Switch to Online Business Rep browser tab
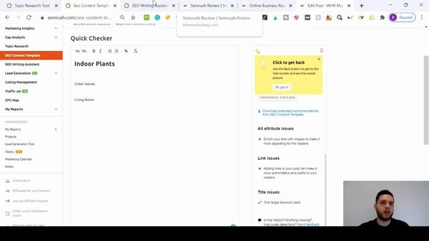 267,5
